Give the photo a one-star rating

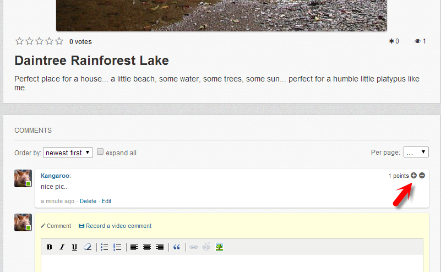[19, 41]
